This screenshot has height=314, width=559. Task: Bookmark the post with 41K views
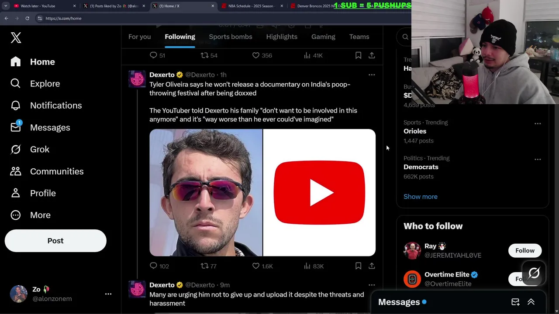click(358, 55)
